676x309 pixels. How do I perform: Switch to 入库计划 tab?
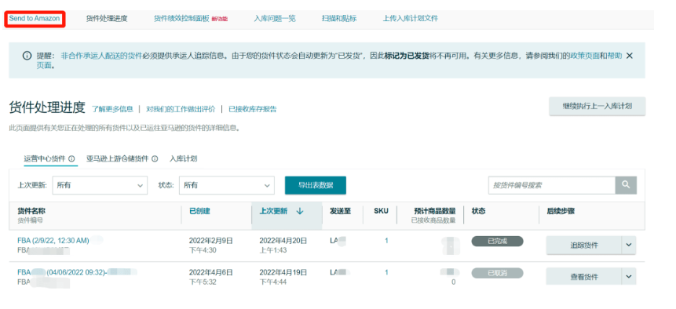click(x=183, y=158)
